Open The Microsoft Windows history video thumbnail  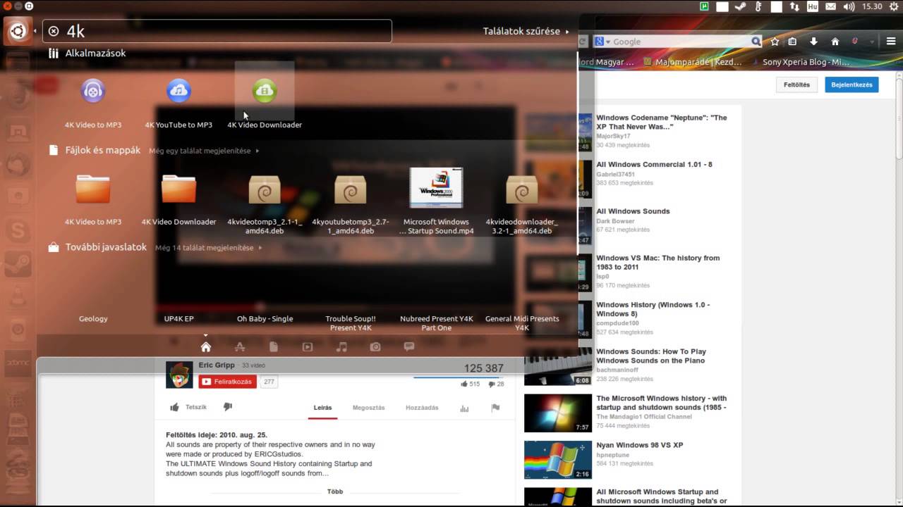coord(558,413)
